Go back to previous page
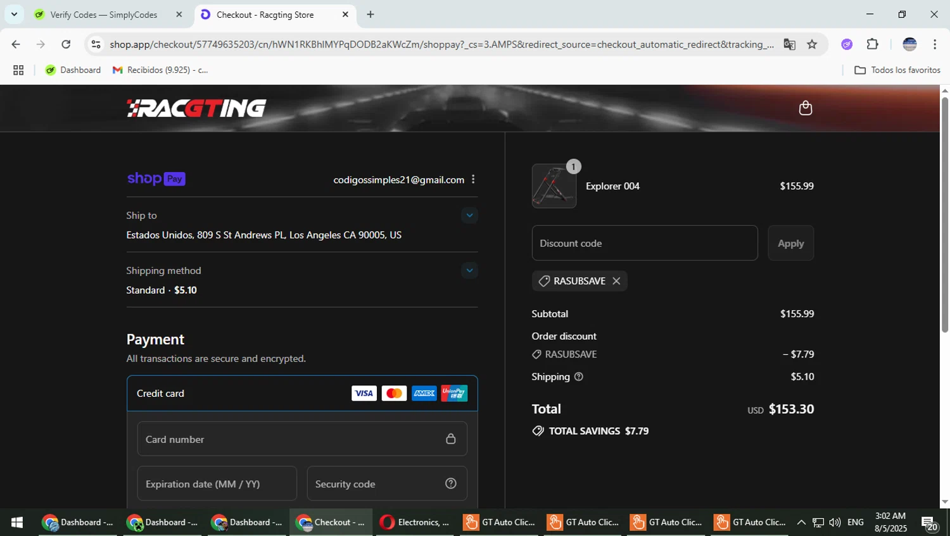The image size is (950, 536). [16, 44]
